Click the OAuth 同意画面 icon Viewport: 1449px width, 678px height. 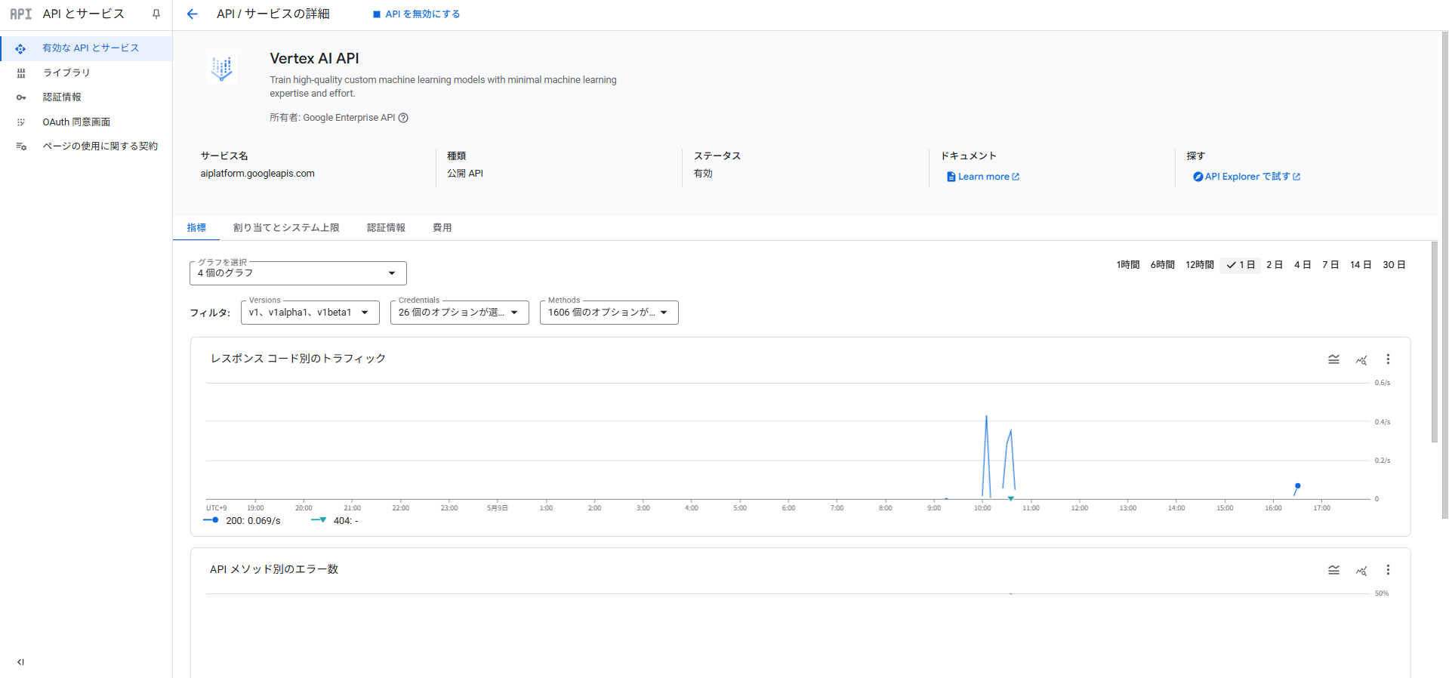(x=21, y=122)
